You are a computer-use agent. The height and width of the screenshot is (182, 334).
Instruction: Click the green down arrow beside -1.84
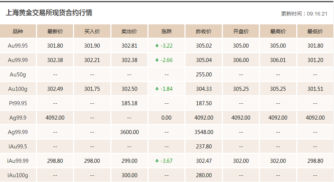[157, 89]
